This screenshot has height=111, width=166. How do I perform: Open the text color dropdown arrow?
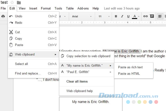click(x=139, y=17)
